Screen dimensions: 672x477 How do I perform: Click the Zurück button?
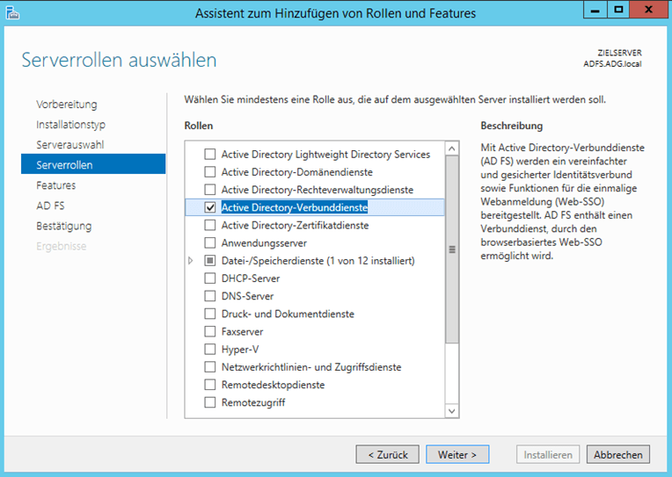387,454
